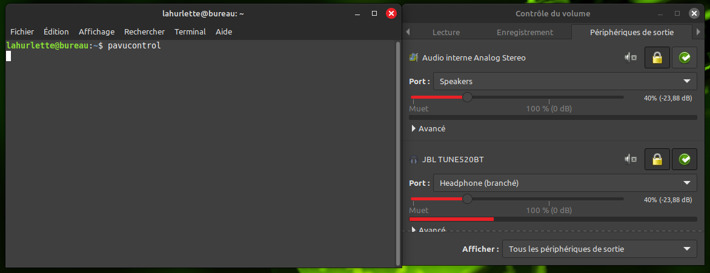Click the terminal vertical scrollbar
Image resolution: width=710 pixels, height=273 pixels.
[397, 153]
